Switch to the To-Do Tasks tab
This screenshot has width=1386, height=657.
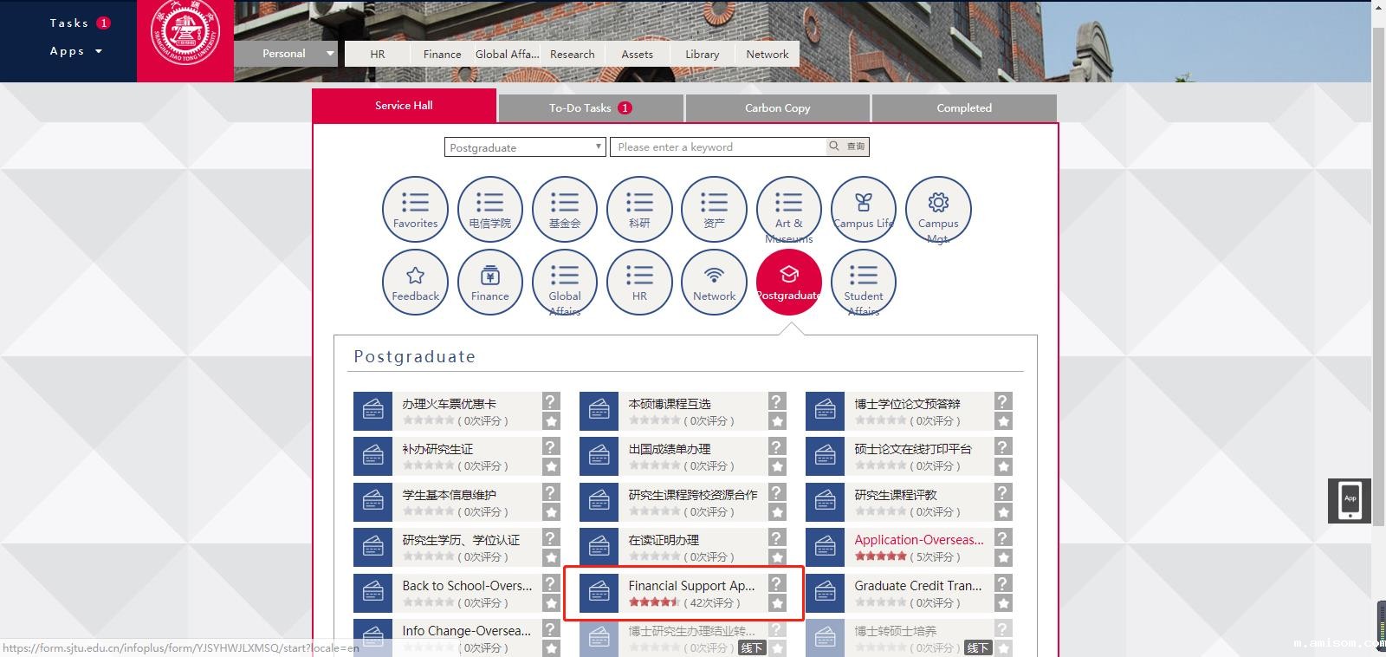[x=591, y=108]
